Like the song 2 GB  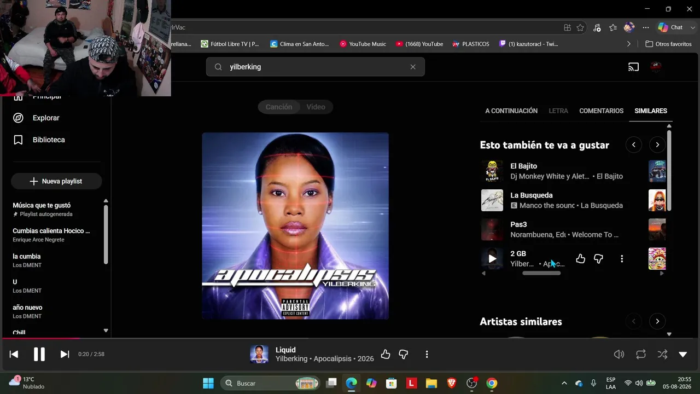coord(580,259)
